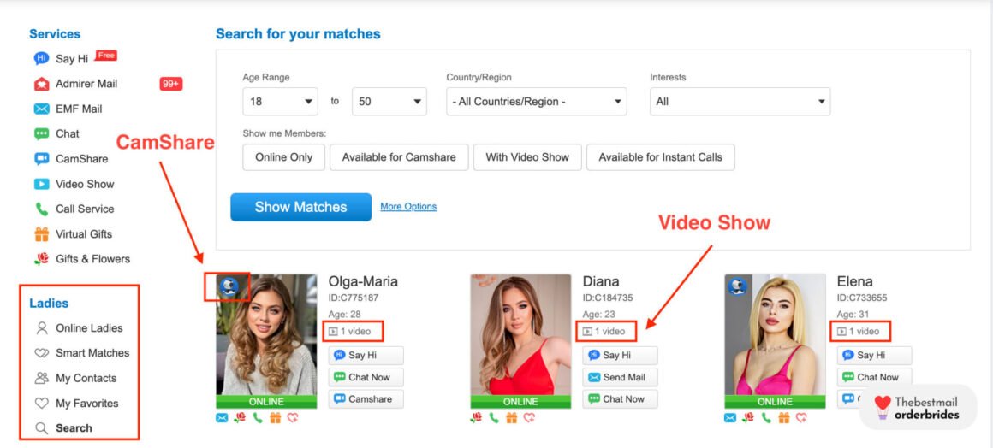Open the minimum age dropdown showing 18

click(281, 101)
